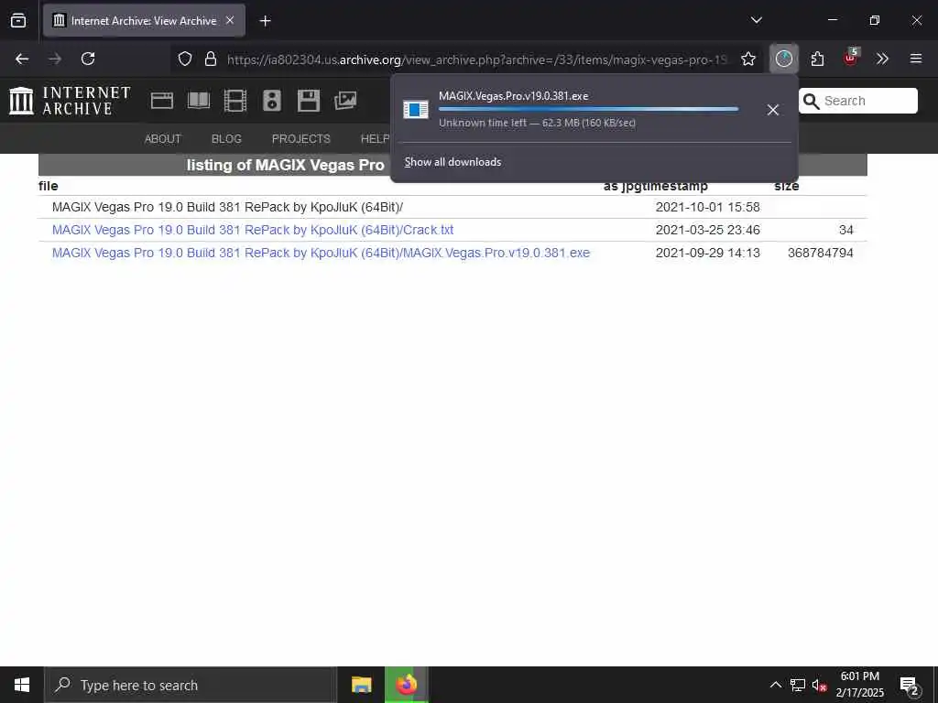Bookmark this page with star icon

coord(747,59)
